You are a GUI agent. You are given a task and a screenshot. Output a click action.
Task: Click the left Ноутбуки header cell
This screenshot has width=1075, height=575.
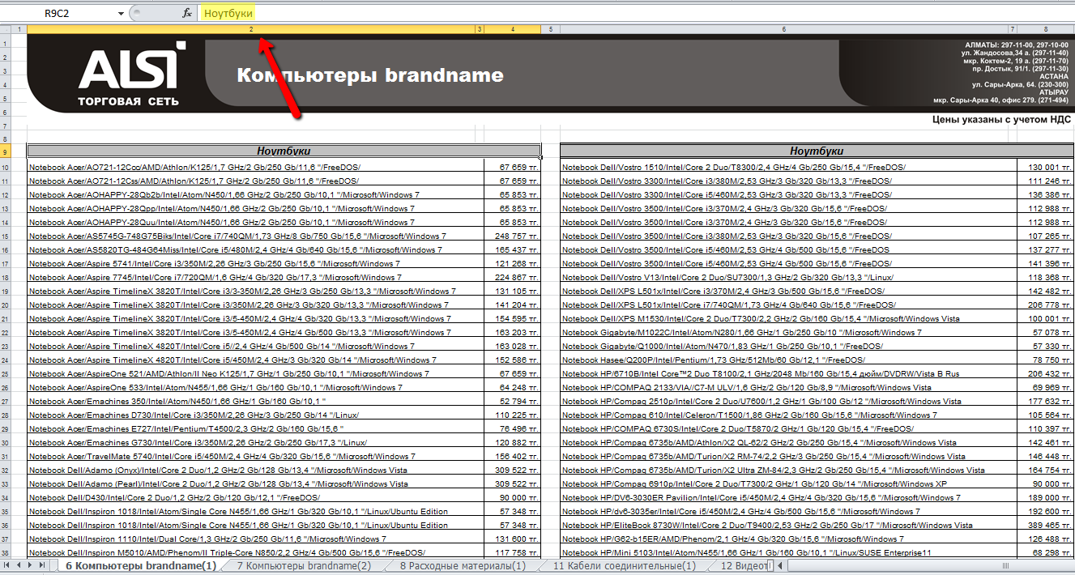click(x=284, y=151)
